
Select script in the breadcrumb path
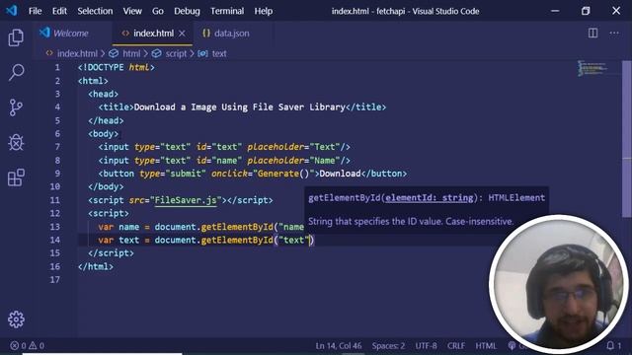point(176,53)
